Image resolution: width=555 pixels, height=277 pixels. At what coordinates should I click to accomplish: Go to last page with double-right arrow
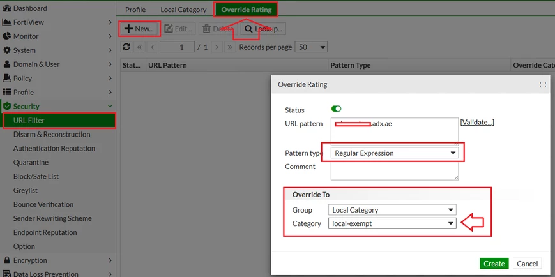pyautogui.click(x=230, y=47)
